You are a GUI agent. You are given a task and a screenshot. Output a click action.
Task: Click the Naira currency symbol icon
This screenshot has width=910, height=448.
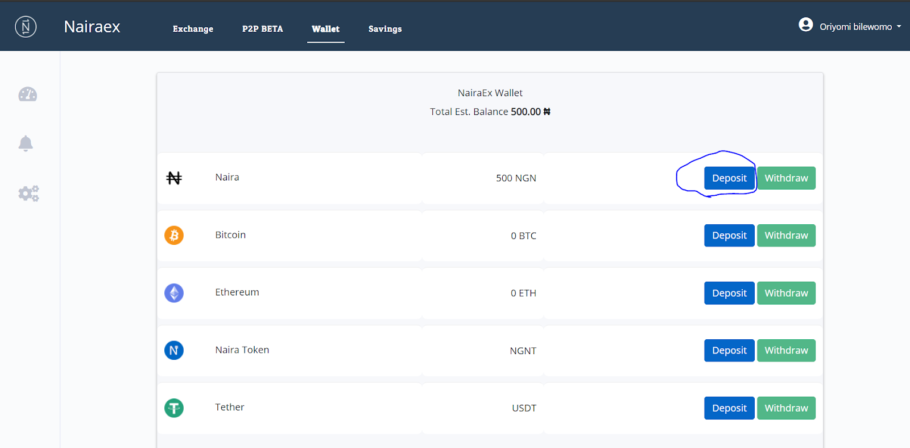pos(174,178)
